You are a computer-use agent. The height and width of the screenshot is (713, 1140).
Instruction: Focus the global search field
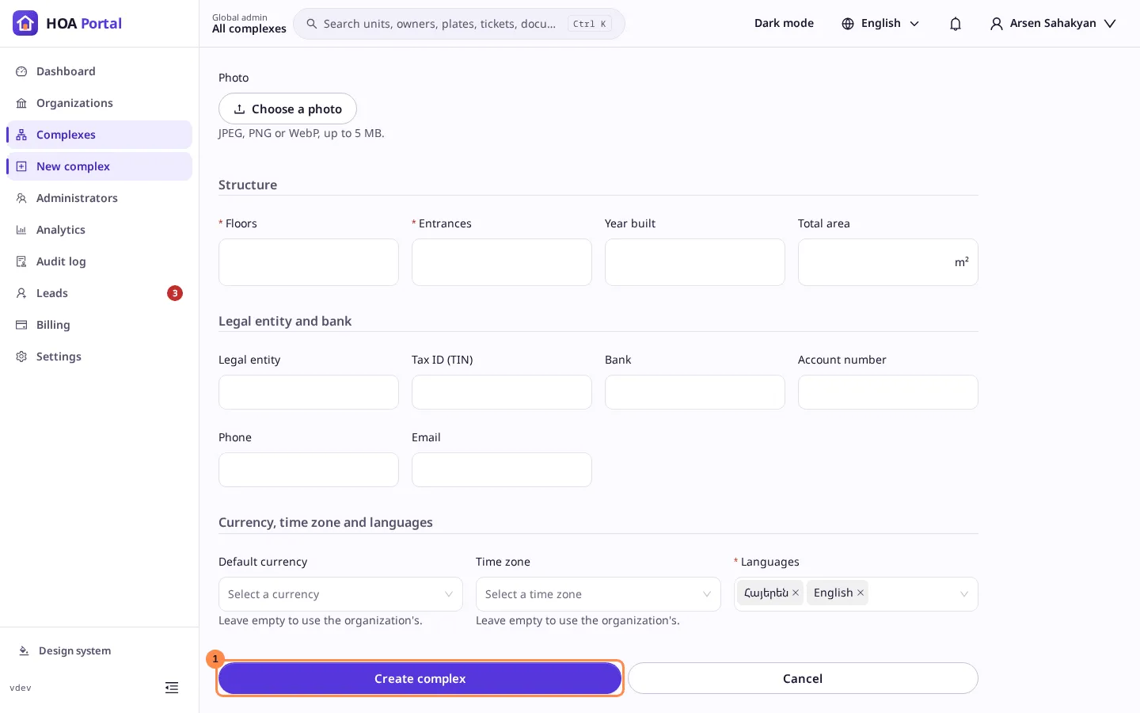coord(459,24)
